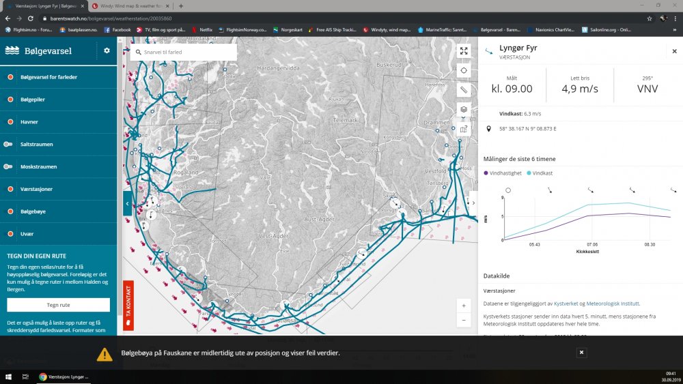Open the Flightsim.no bookmark
The height and width of the screenshot is (384, 683).
(x=29, y=29)
